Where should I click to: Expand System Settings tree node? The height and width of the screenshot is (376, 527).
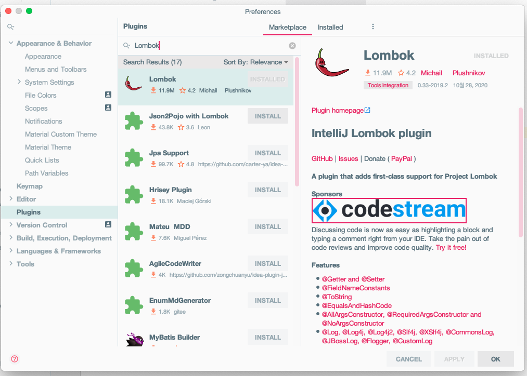19,82
